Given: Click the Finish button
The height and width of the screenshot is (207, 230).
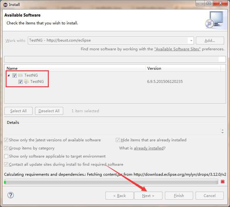Looking at the screenshot, I should pyautogui.click(x=179, y=195).
